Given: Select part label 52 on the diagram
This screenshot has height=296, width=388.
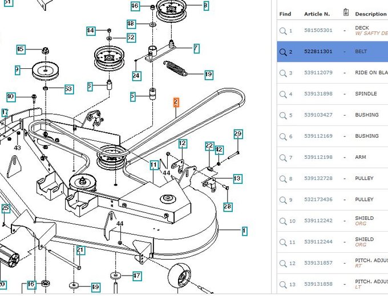Looking at the screenshot, I should (131, 38).
